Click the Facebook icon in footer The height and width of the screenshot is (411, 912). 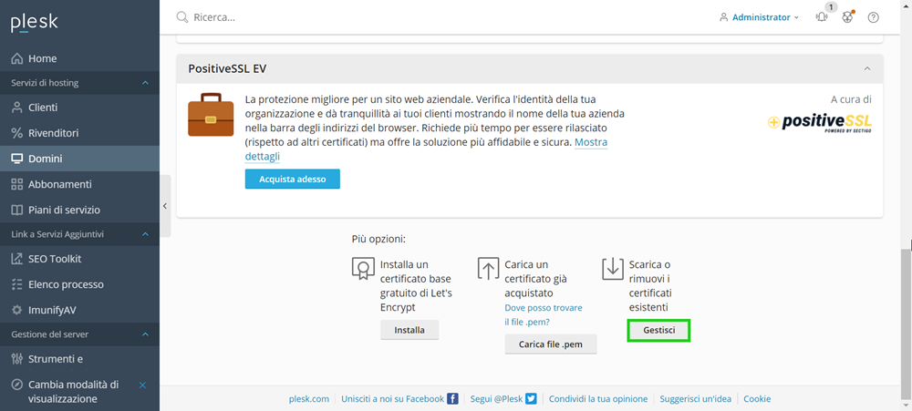pyautogui.click(x=452, y=399)
